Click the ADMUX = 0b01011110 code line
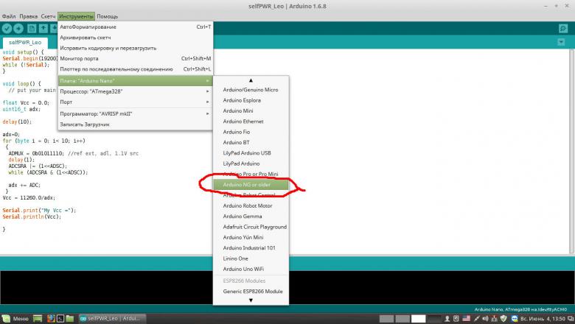Viewport: 575px width, 324px height. tap(73, 153)
